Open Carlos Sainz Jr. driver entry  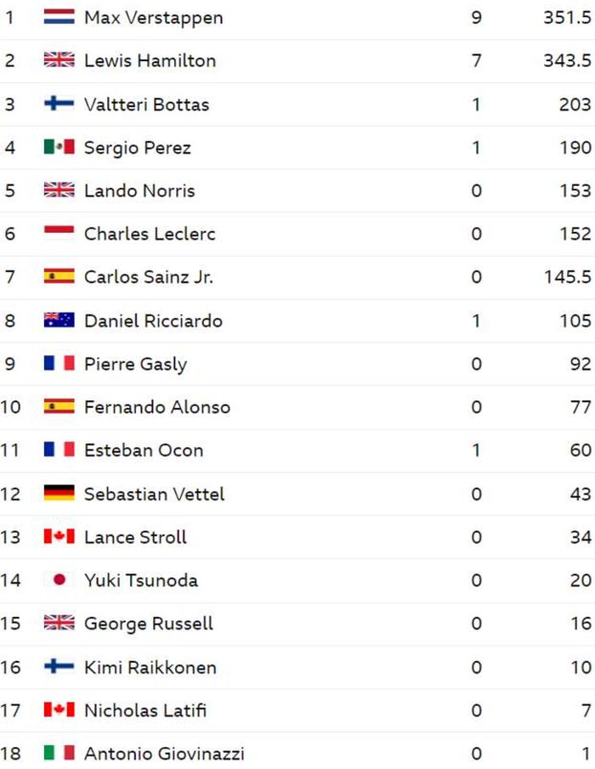(149, 277)
